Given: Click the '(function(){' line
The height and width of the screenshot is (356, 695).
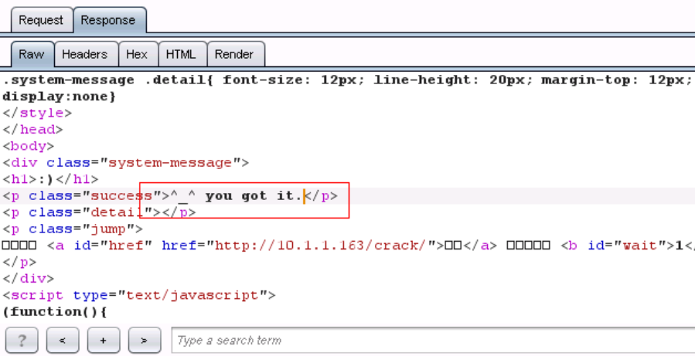Looking at the screenshot, I should (55, 312).
